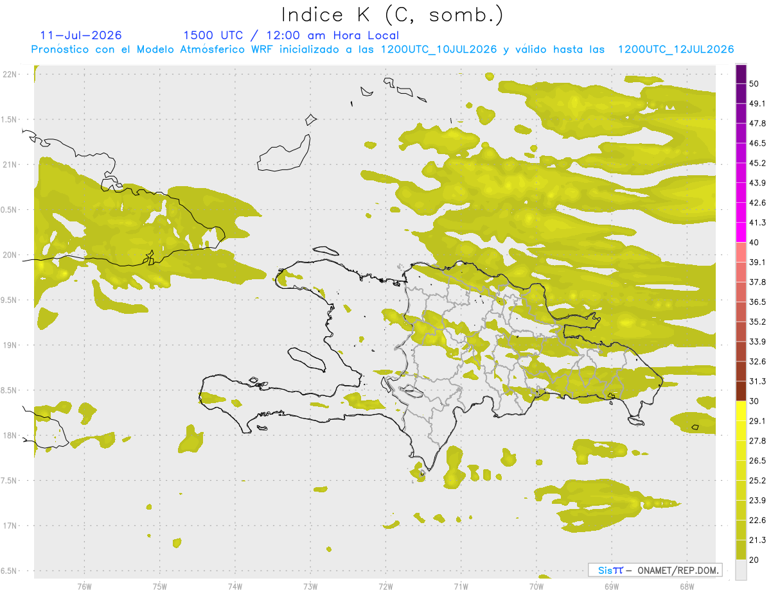The image size is (771, 595).
Task: Click the colorbar value '35.2'
Action: click(757, 322)
